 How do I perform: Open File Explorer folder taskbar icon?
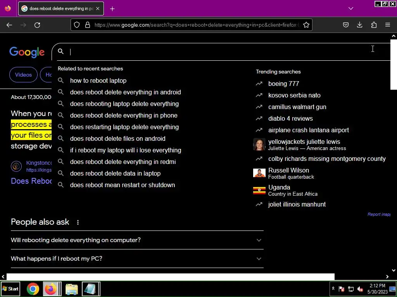72,289
